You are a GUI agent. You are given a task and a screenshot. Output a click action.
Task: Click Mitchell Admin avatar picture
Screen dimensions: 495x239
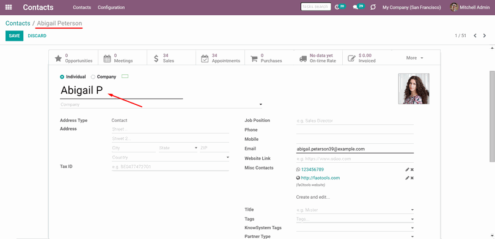click(x=454, y=7)
